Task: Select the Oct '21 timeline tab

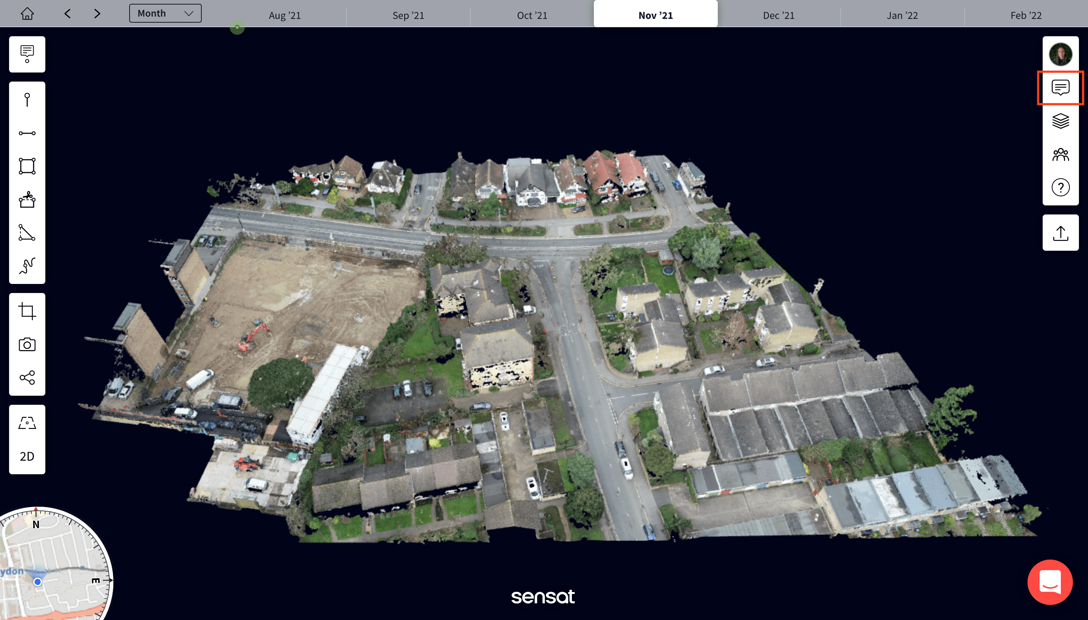Action: pos(532,15)
